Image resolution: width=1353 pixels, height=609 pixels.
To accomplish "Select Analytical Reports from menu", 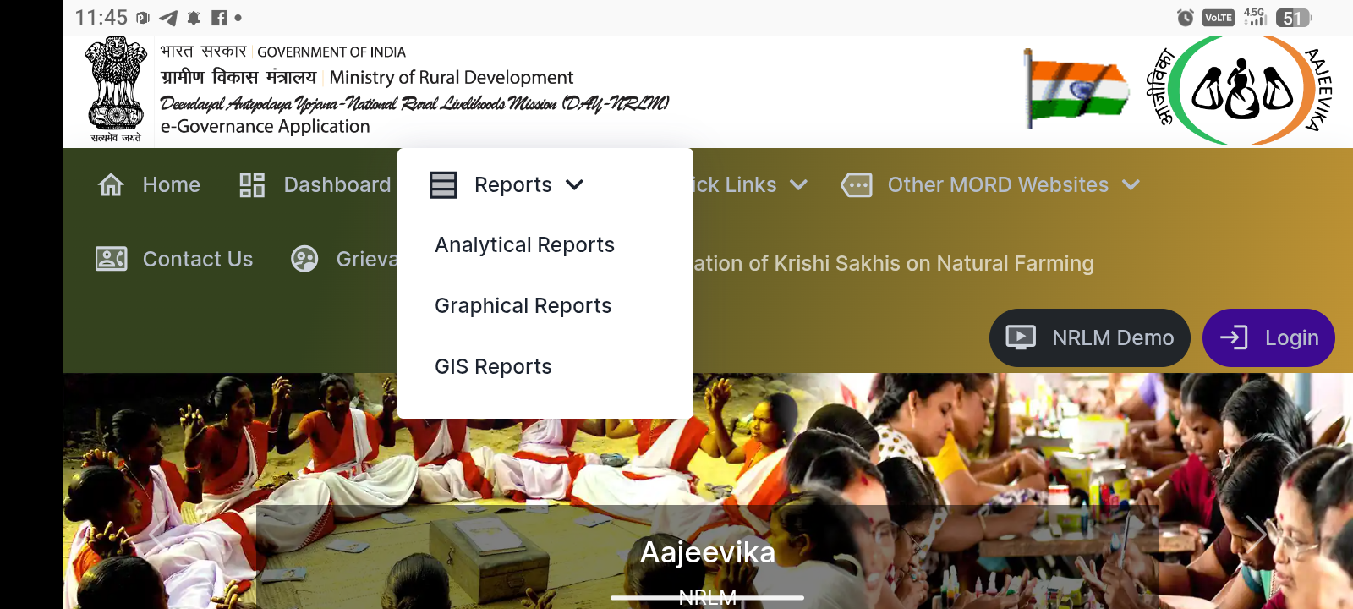I will pos(524,245).
